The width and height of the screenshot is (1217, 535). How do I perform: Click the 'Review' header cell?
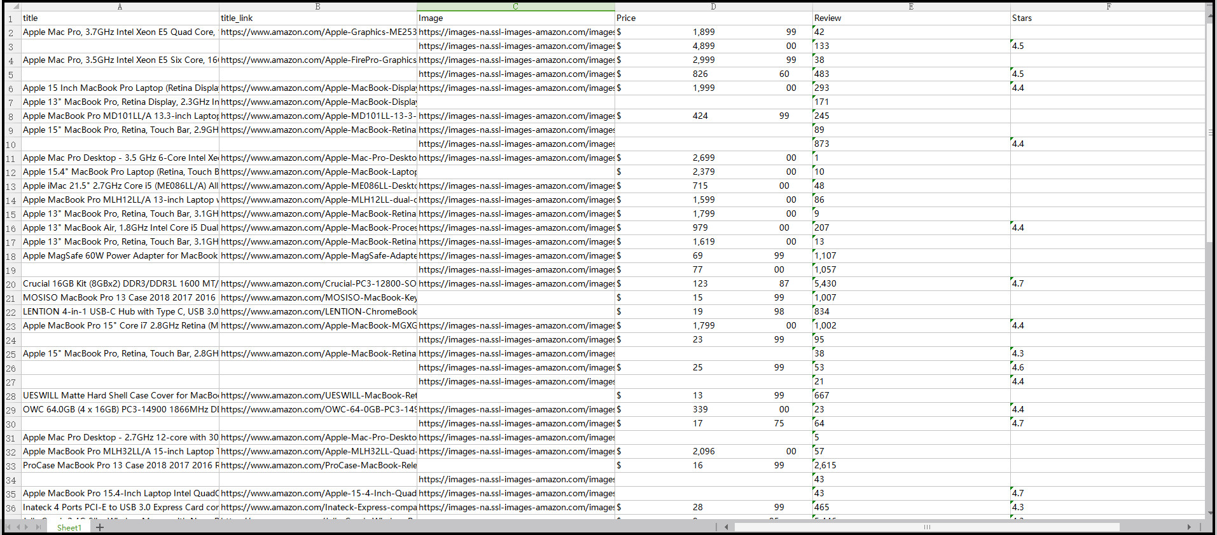(912, 18)
